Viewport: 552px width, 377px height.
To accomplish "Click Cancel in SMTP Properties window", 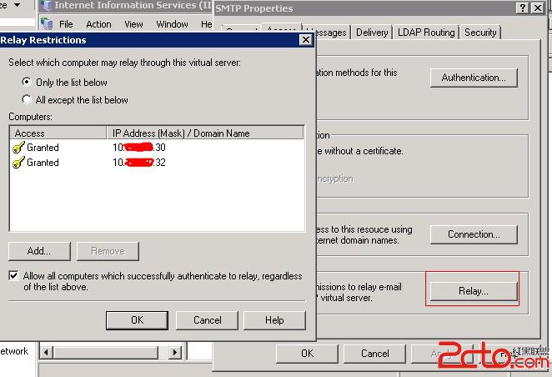I will [374, 354].
